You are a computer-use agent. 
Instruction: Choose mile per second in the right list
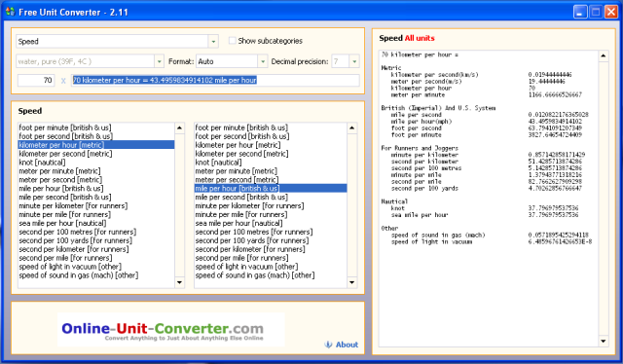(x=271, y=198)
